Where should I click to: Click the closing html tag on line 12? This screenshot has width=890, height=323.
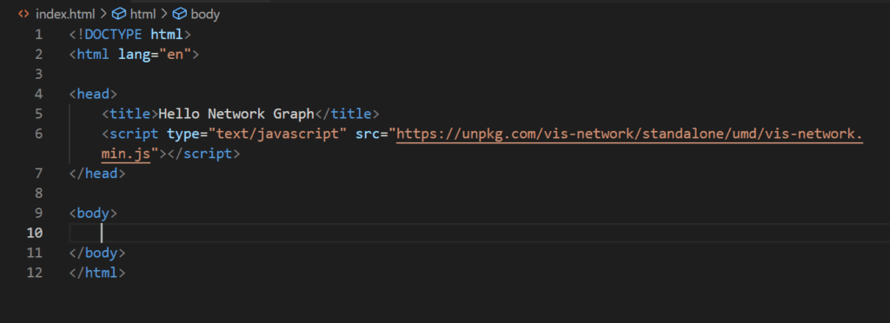pyautogui.click(x=97, y=273)
